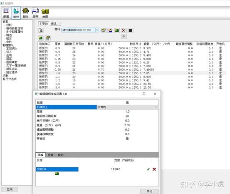Viewport: 230px width, 194px height.
Task: Open the 展开 toolbar icon
Action: coord(35,13)
